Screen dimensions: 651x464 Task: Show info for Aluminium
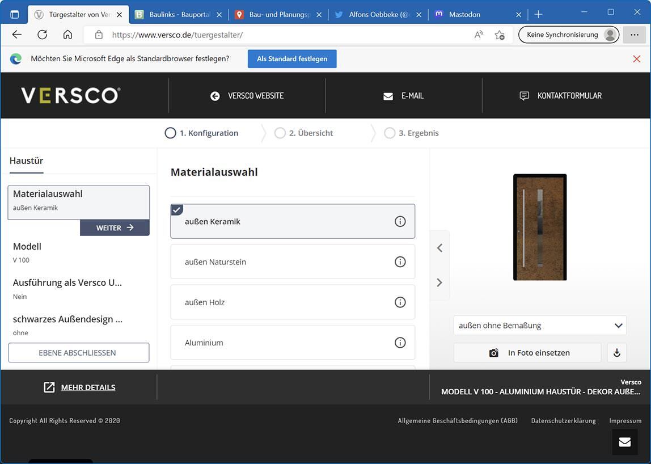coord(400,342)
